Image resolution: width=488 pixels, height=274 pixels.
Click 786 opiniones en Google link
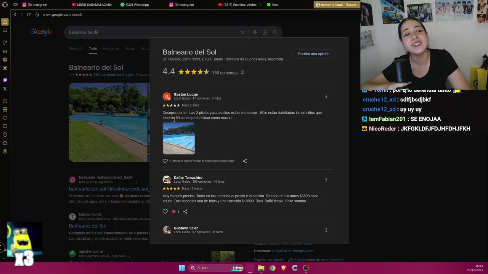(x=113, y=75)
